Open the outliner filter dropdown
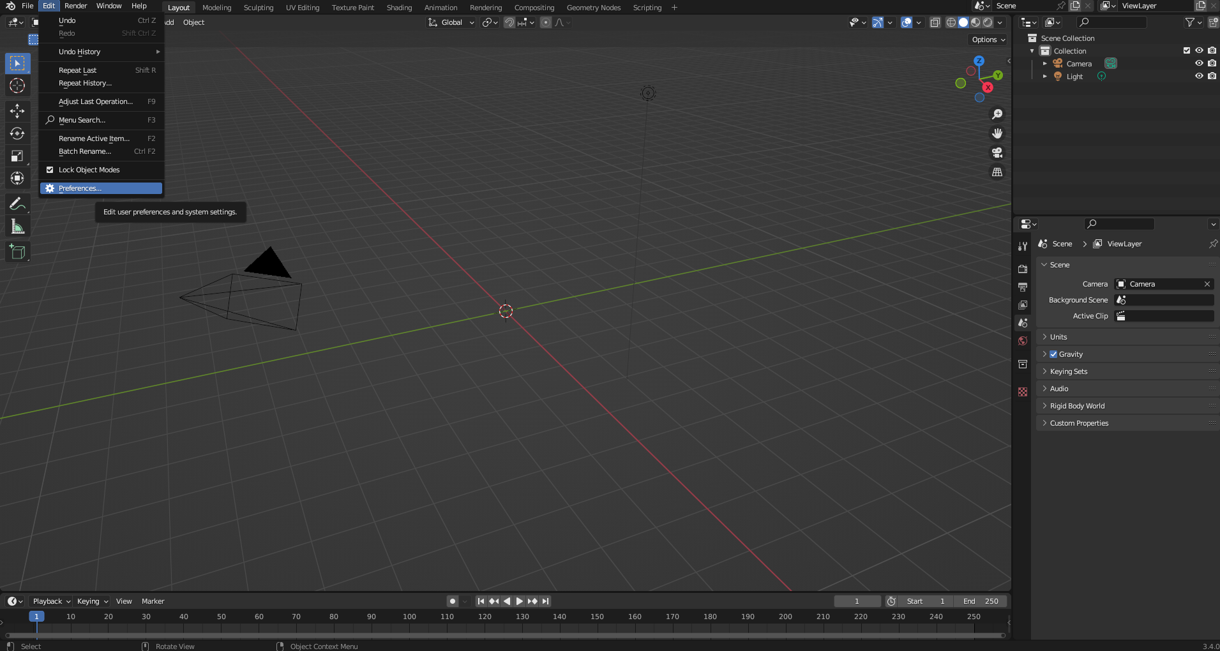The width and height of the screenshot is (1220, 651). tap(1193, 22)
